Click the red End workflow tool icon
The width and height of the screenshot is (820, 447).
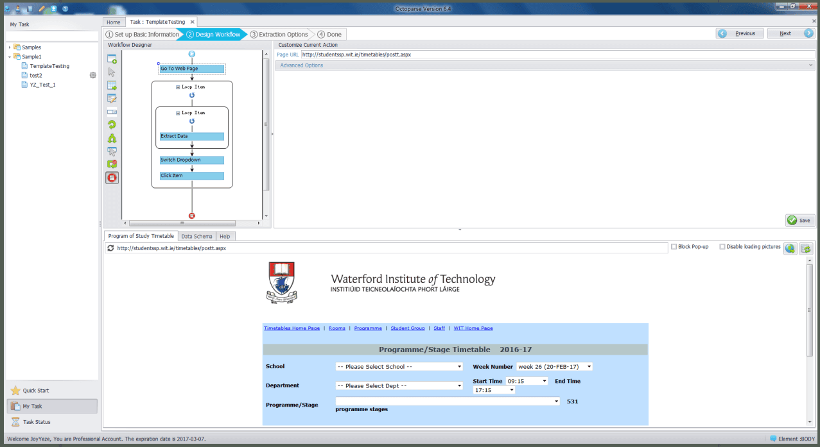click(x=112, y=178)
